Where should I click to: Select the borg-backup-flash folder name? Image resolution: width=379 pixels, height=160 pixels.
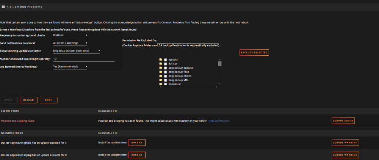(179, 72)
